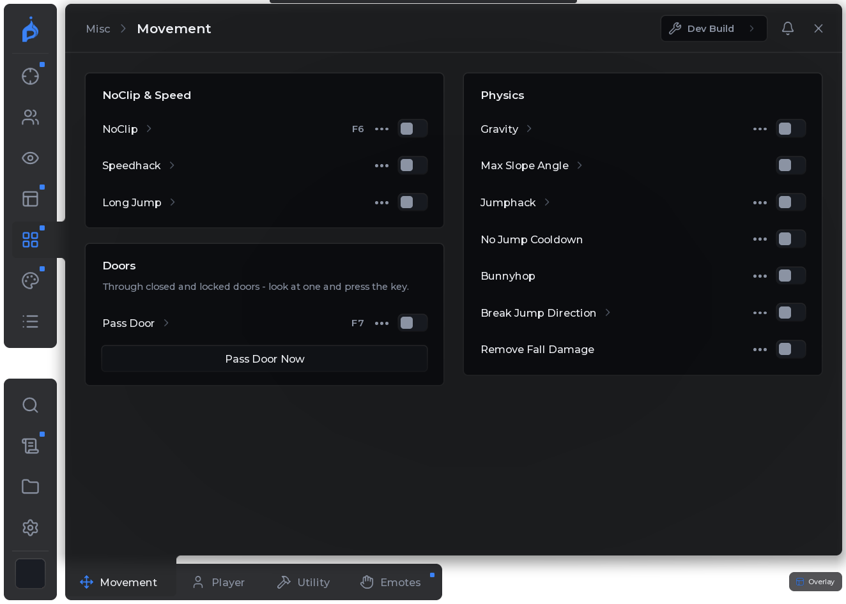This screenshot has width=846, height=604.
Task: Enable the Remove Fall Damage toggle
Action: click(791, 349)
